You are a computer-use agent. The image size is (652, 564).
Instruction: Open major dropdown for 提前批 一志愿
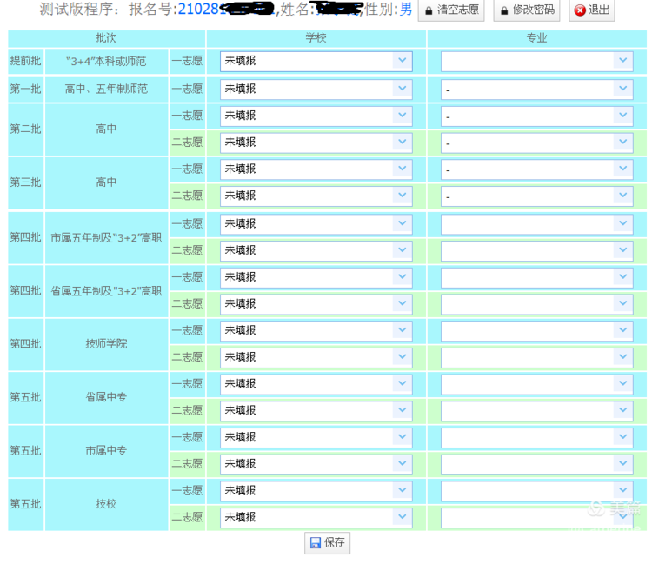(537, 61)
